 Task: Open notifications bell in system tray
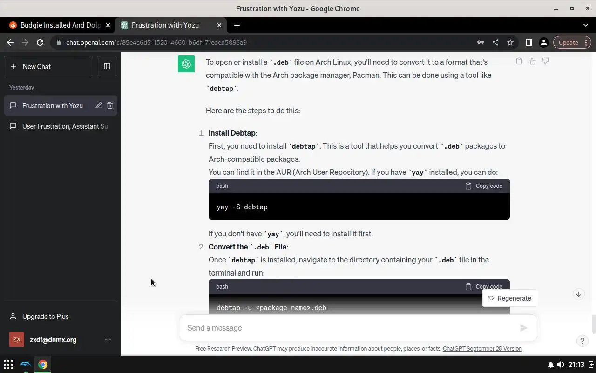coord(551,365)
